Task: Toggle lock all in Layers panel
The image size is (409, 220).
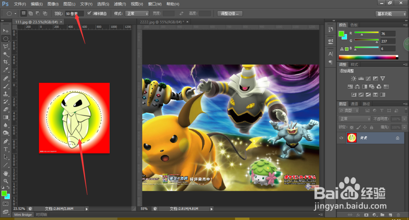Action: click(371, 127)
